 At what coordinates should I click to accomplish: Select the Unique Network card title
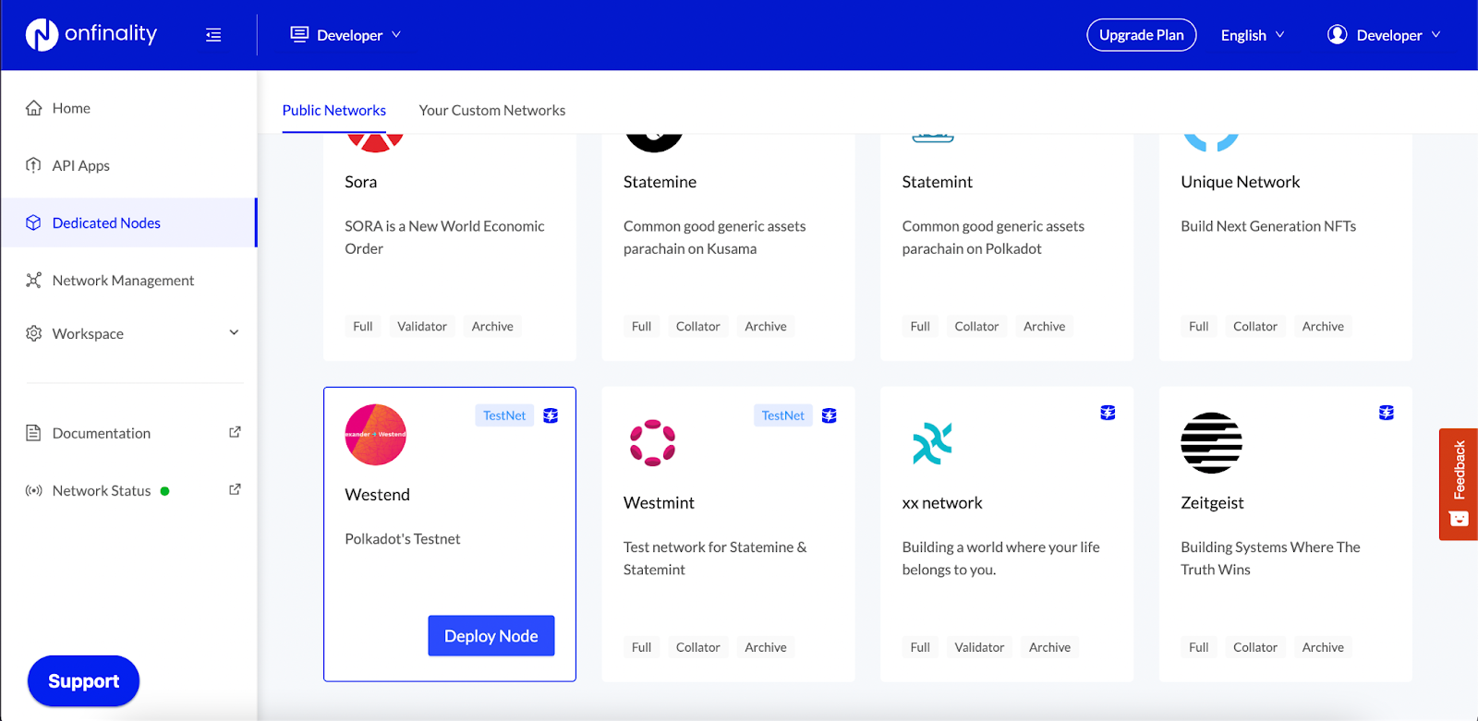tap(1241, 182)
